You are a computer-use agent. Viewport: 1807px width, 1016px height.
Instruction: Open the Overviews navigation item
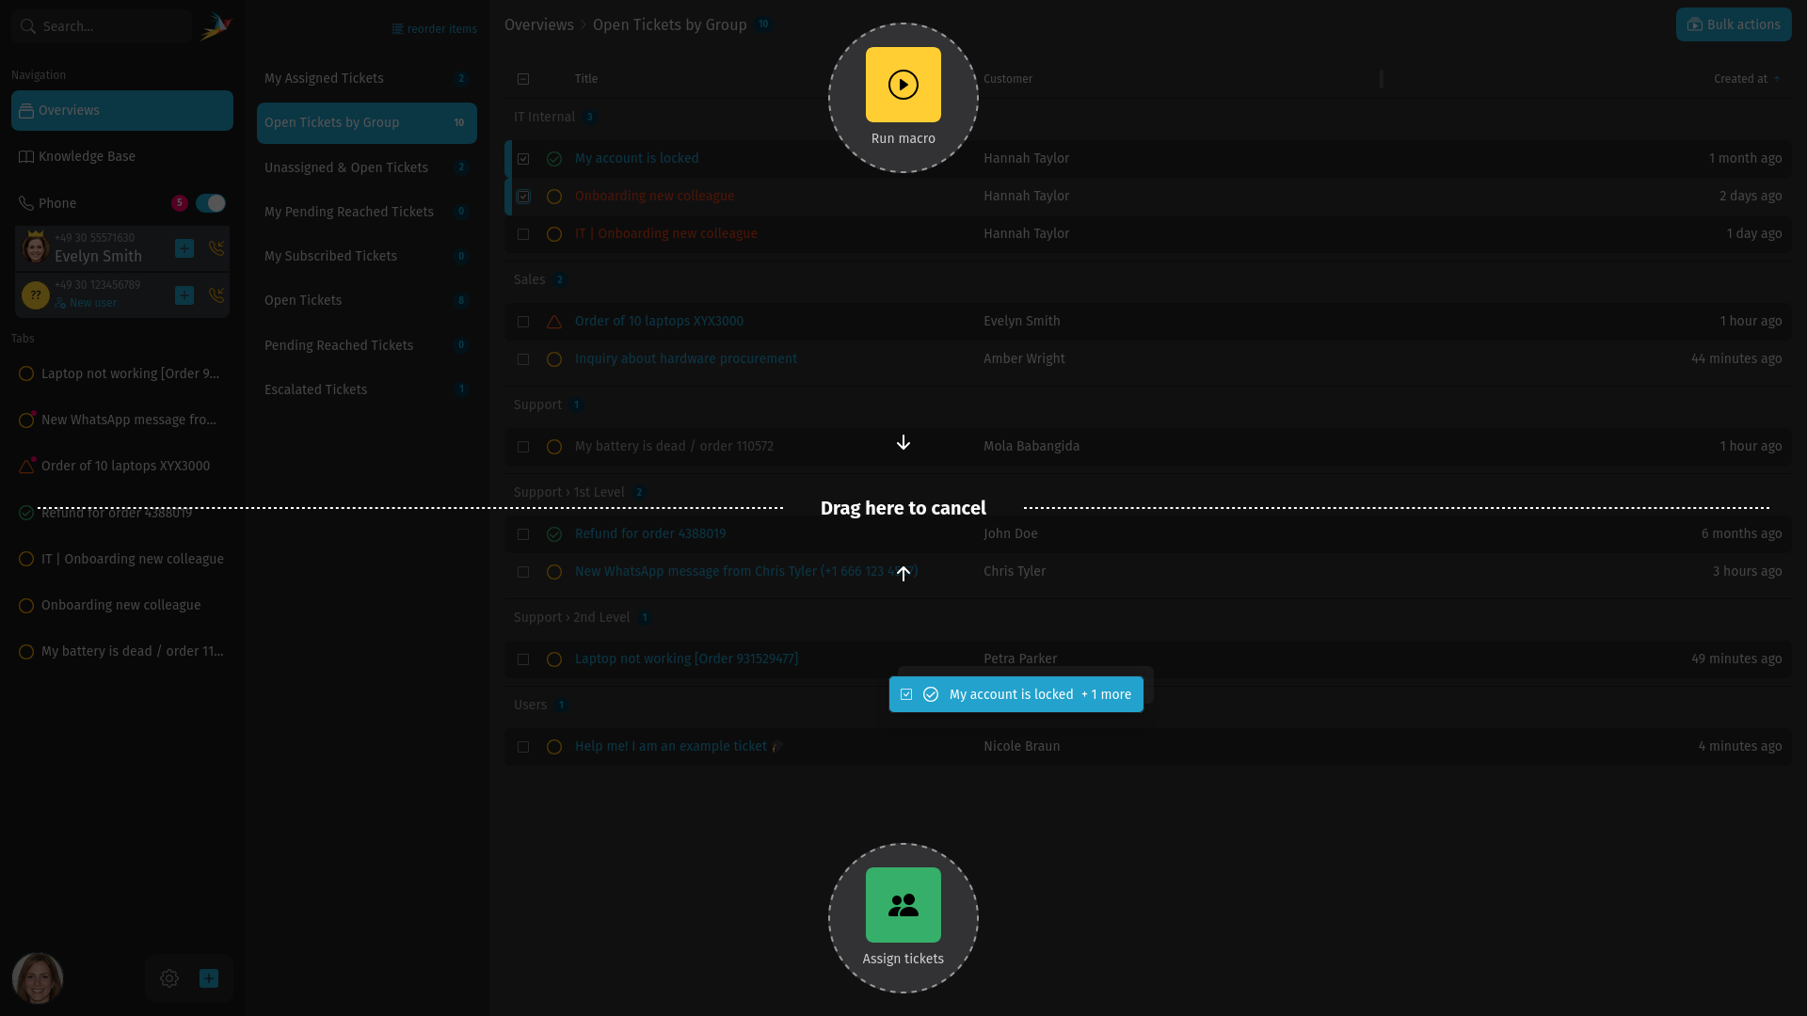coord(122,110)
